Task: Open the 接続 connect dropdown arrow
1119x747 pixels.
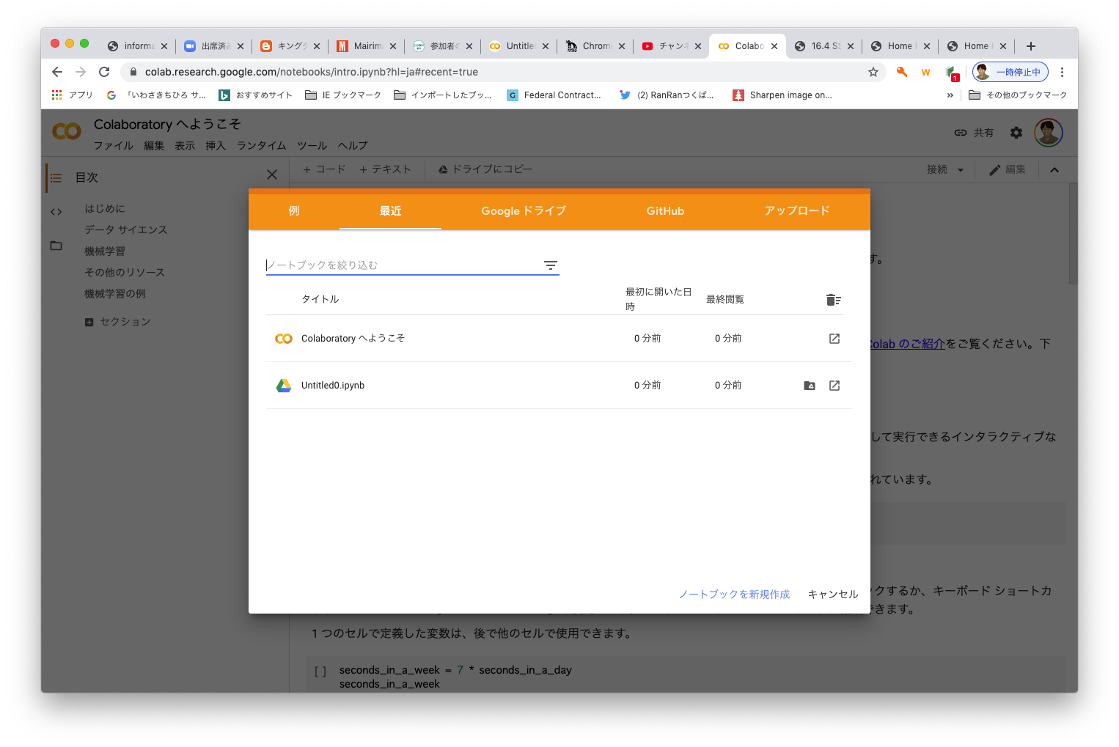Action: pos(961,170)
